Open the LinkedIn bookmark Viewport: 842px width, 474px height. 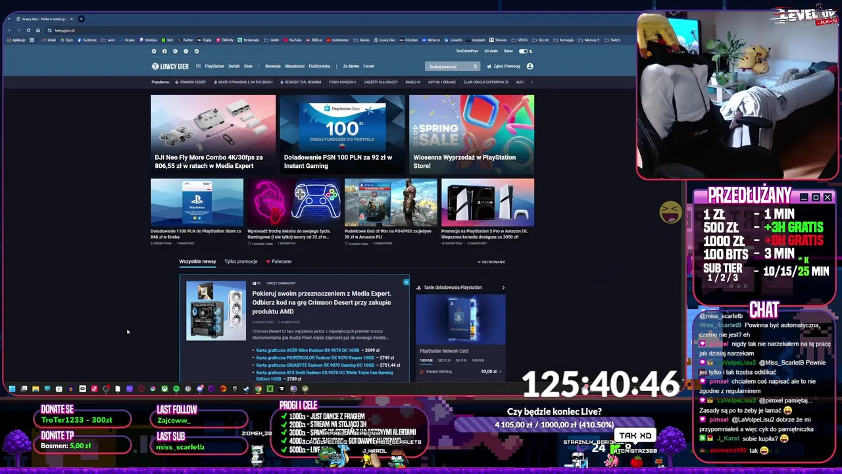point(453,40)
